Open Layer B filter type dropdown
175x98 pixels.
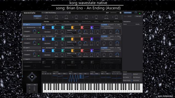72,42
